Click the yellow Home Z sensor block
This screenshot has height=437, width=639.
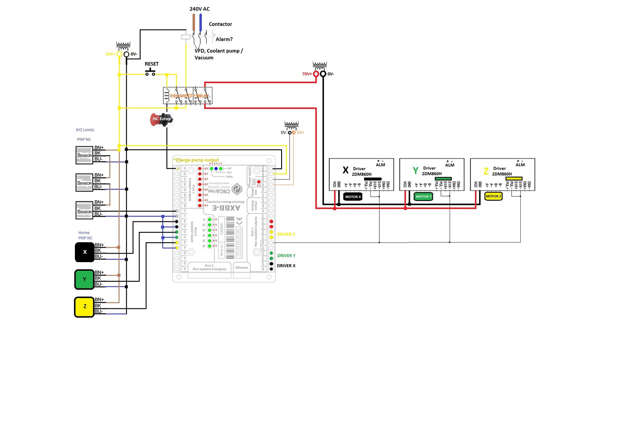pyautogui.click(x=84, y=307)
